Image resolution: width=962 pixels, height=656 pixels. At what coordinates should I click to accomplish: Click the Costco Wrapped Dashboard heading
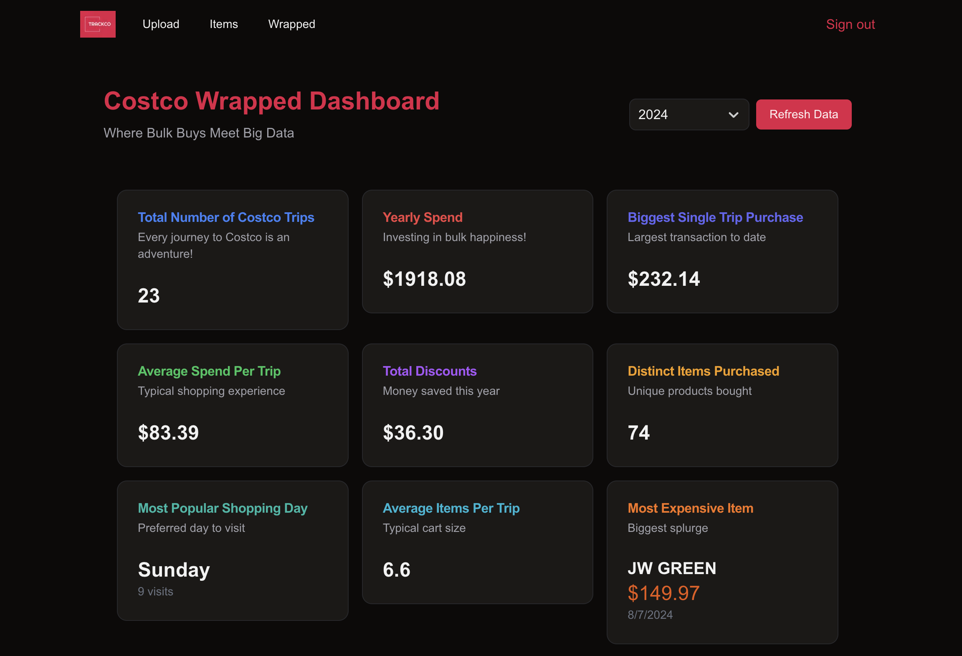coord(272,101)
